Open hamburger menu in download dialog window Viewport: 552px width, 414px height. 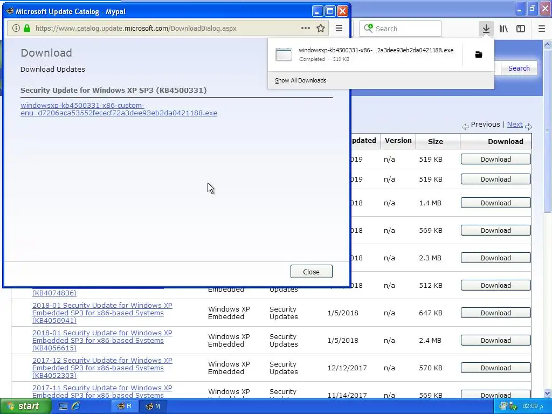point(339,28)
